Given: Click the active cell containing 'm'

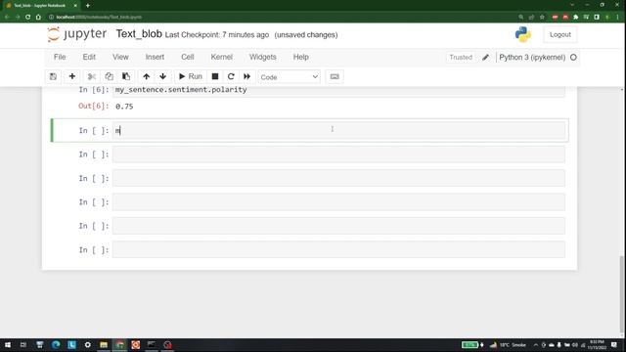Looking at the screenshot, I should [338, 130].
